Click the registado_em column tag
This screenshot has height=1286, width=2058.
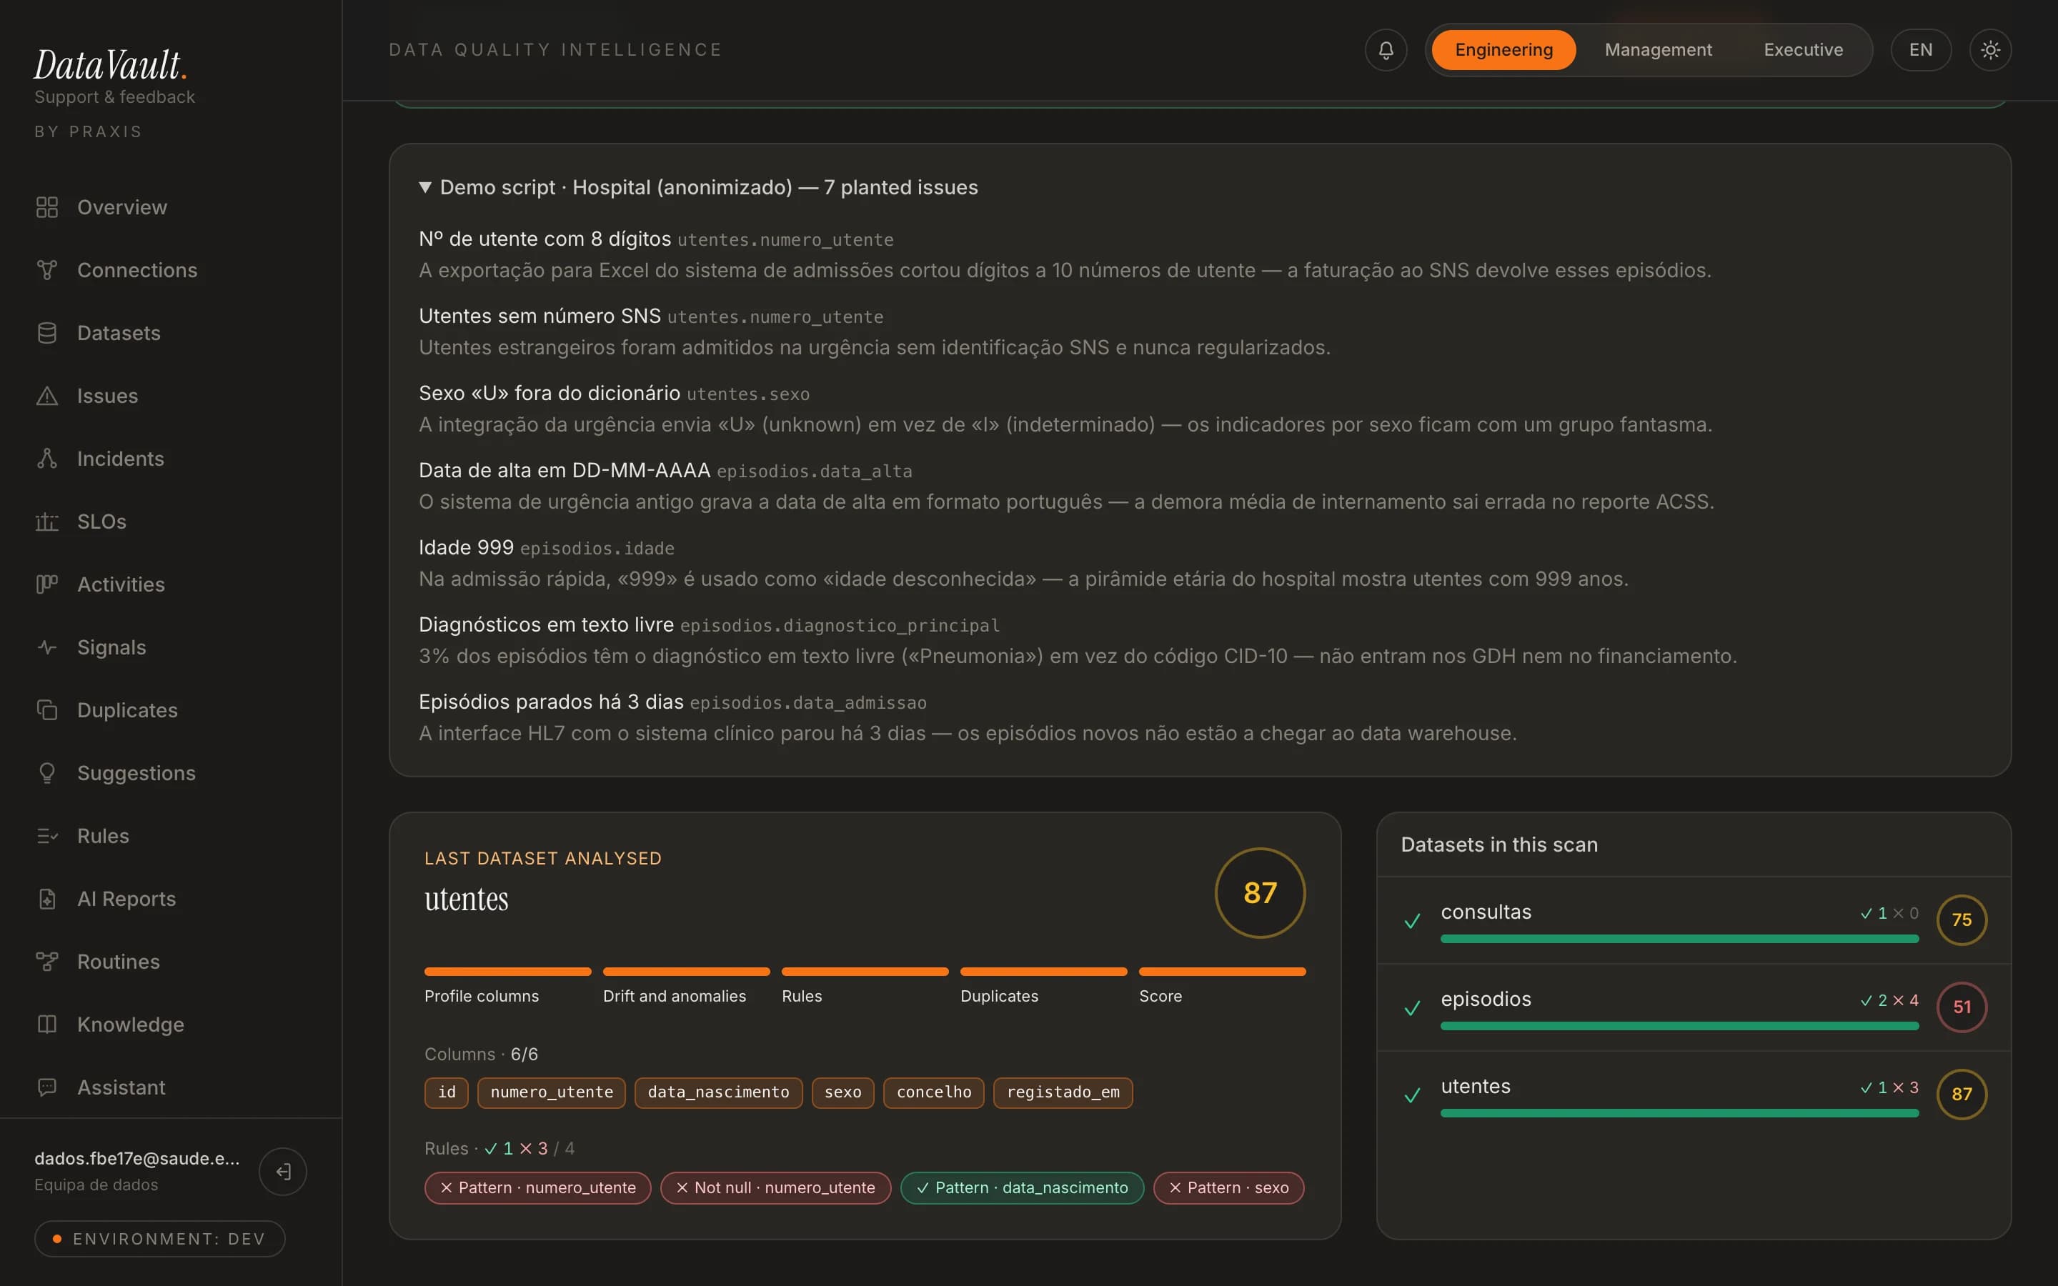1063,1093
